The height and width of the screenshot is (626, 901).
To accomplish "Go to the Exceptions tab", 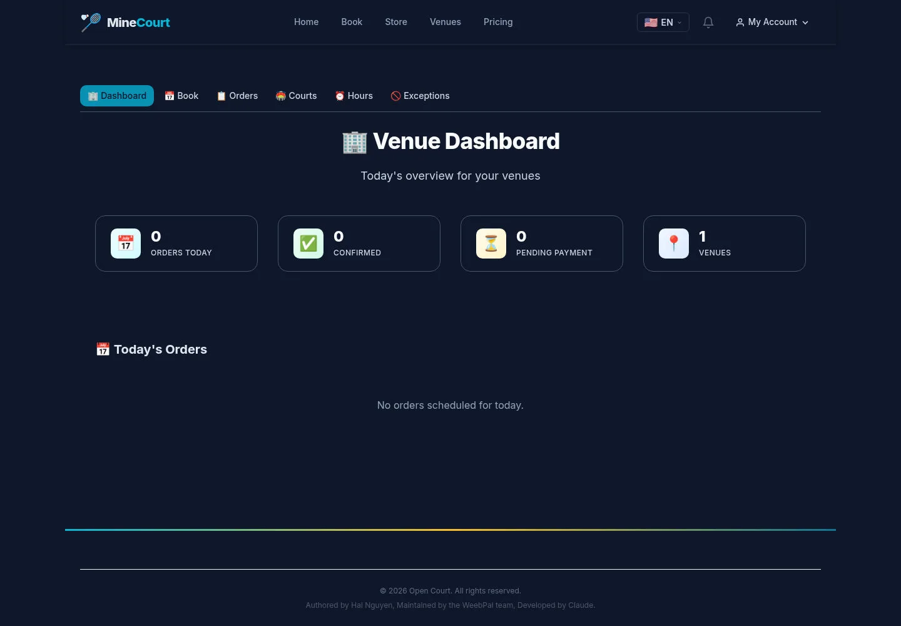I will (420, 96).
